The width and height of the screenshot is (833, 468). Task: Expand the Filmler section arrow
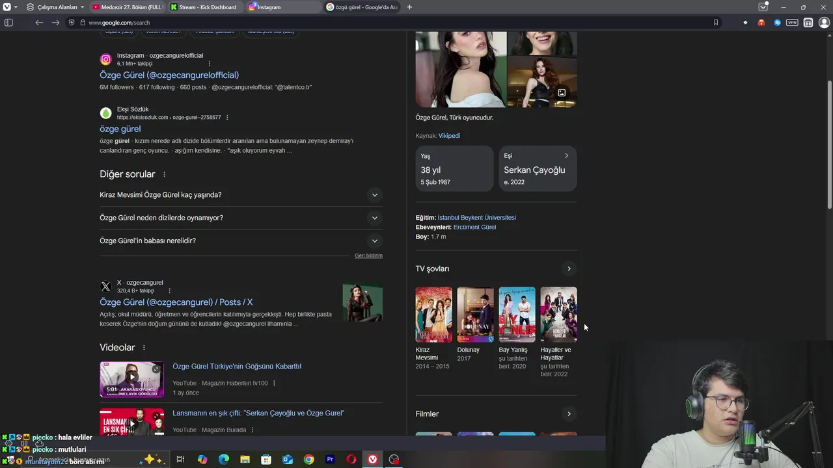point(569,414)
